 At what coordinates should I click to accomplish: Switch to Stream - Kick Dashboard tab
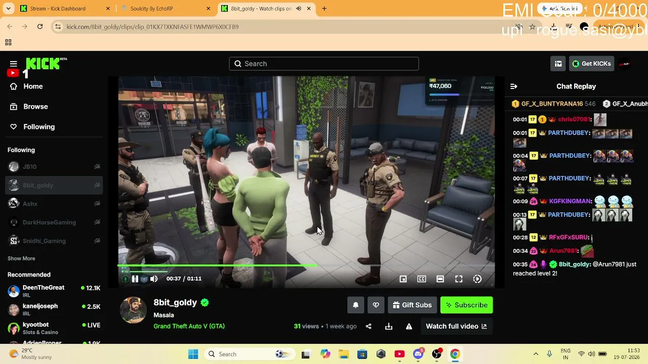point(64,9)
